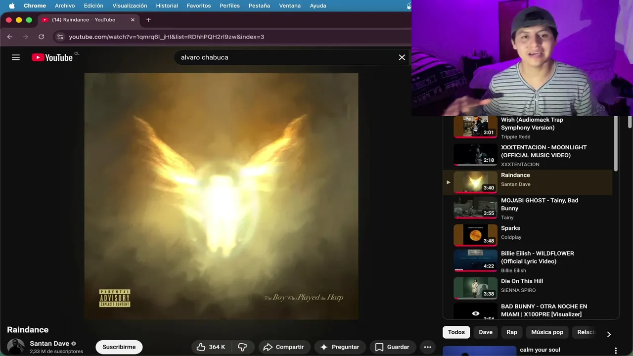Open WILDFLOWER video thumbnail
The image size is (633, 356).
click(475, 261)
